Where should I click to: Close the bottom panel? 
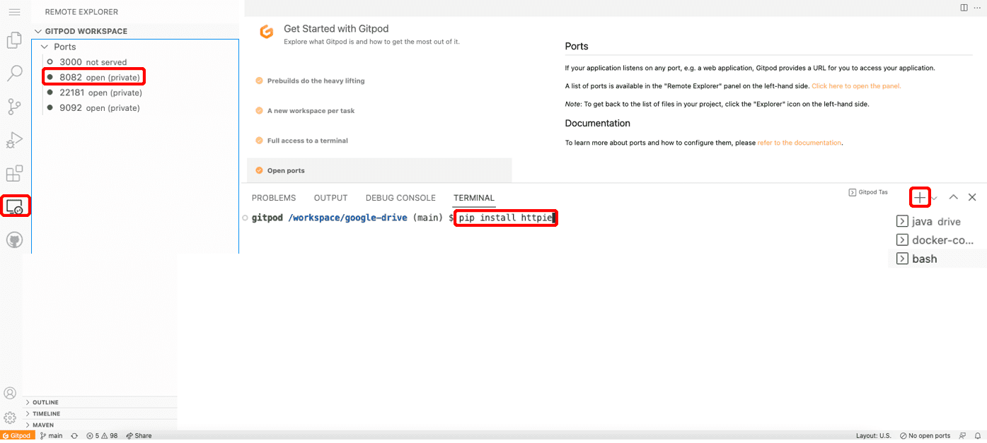tap(972, 197)
